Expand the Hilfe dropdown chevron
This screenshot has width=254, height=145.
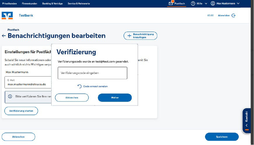pyautogui.click(x=206, y=3)
